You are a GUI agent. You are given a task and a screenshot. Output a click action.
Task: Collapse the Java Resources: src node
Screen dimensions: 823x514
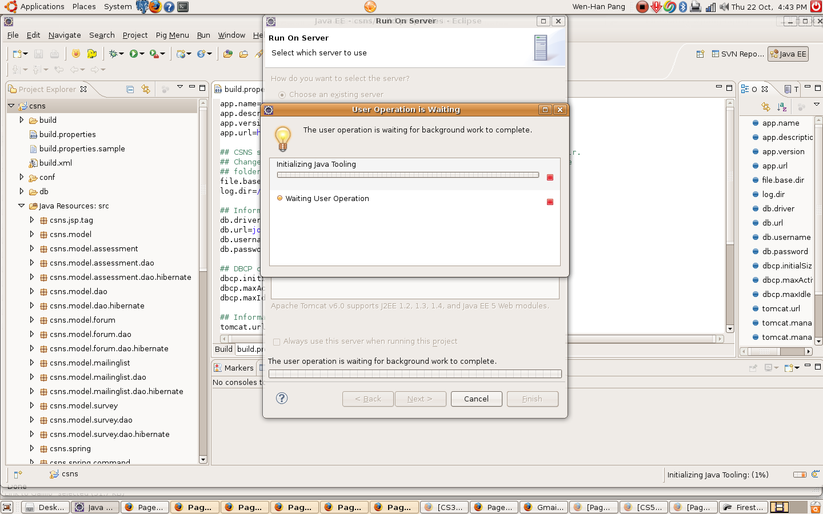[x=22, y=206]
